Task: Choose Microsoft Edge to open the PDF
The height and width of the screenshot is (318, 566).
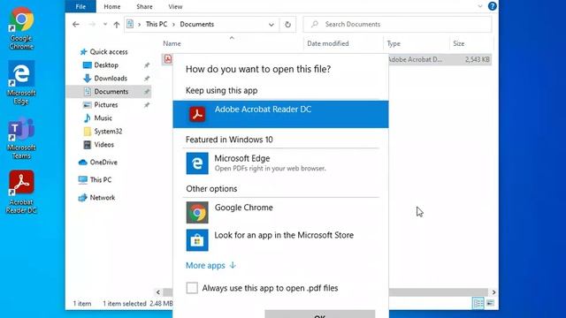Action: (x=281, y=163)
